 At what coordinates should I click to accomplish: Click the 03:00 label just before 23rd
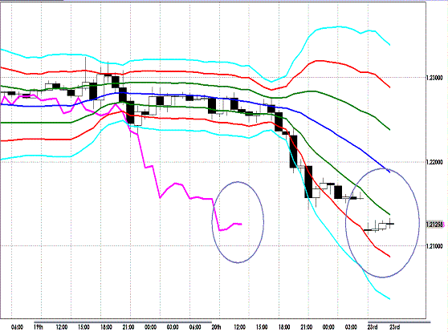pyautogui.click(x=351, y=327)
